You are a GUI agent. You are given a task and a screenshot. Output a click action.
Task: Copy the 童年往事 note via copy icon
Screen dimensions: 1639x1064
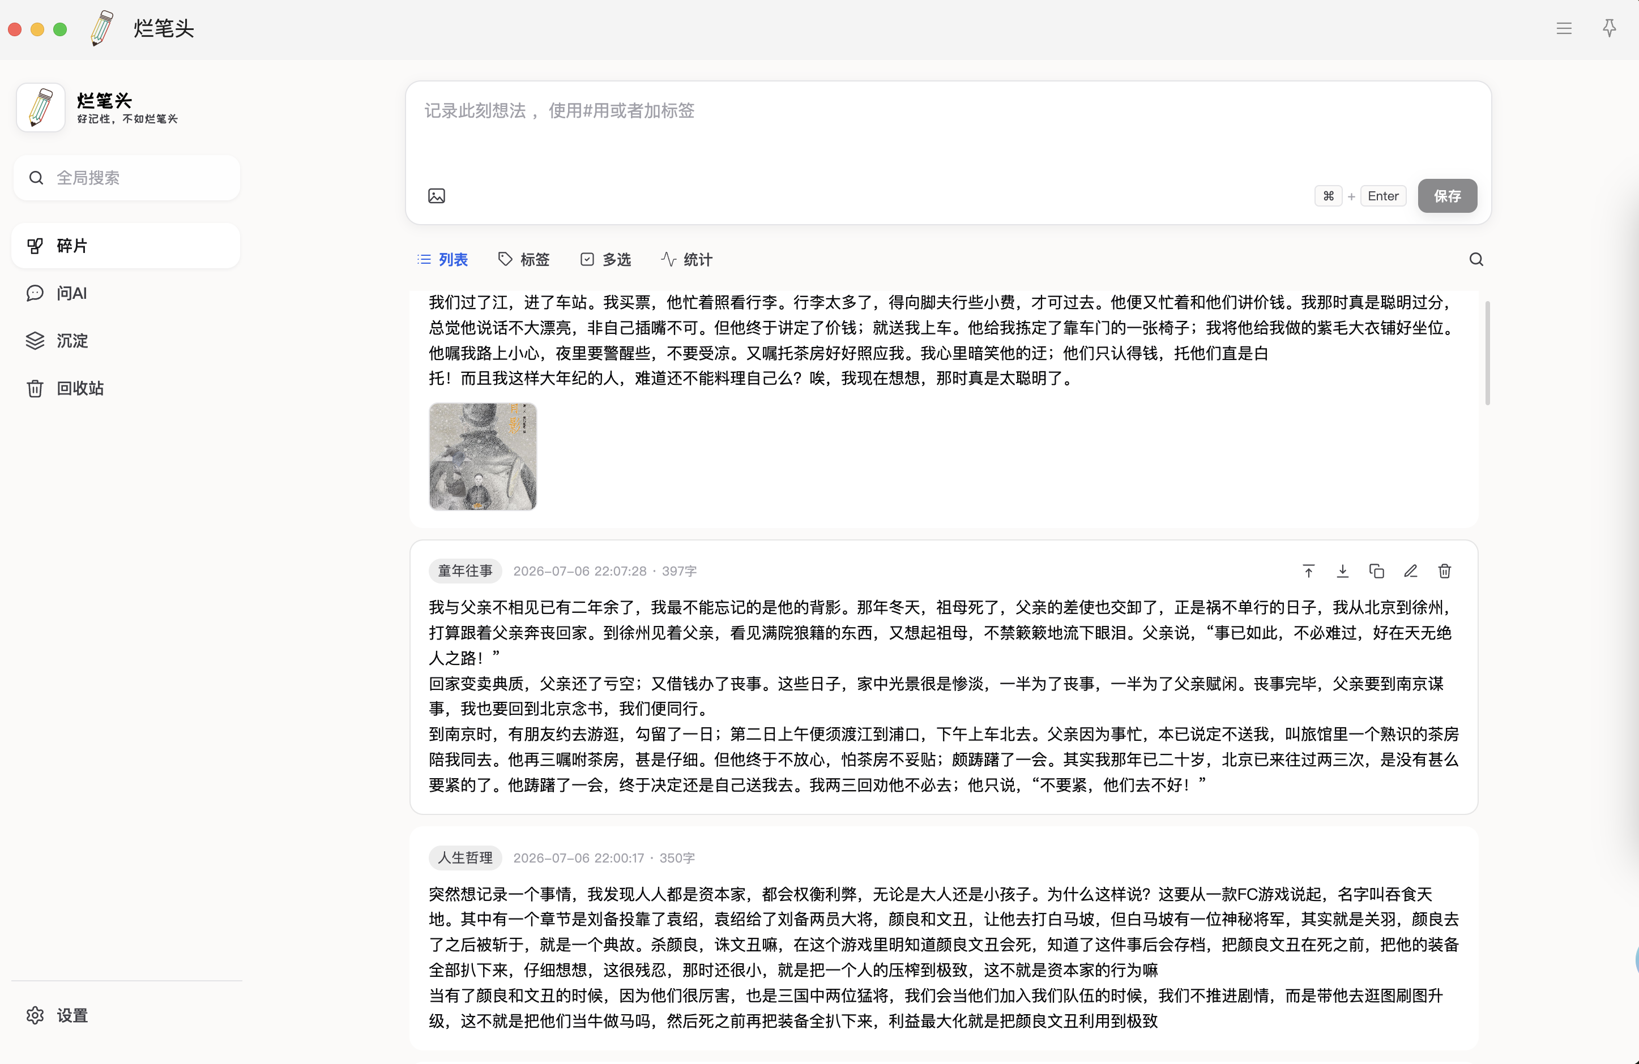[1377, 571]
